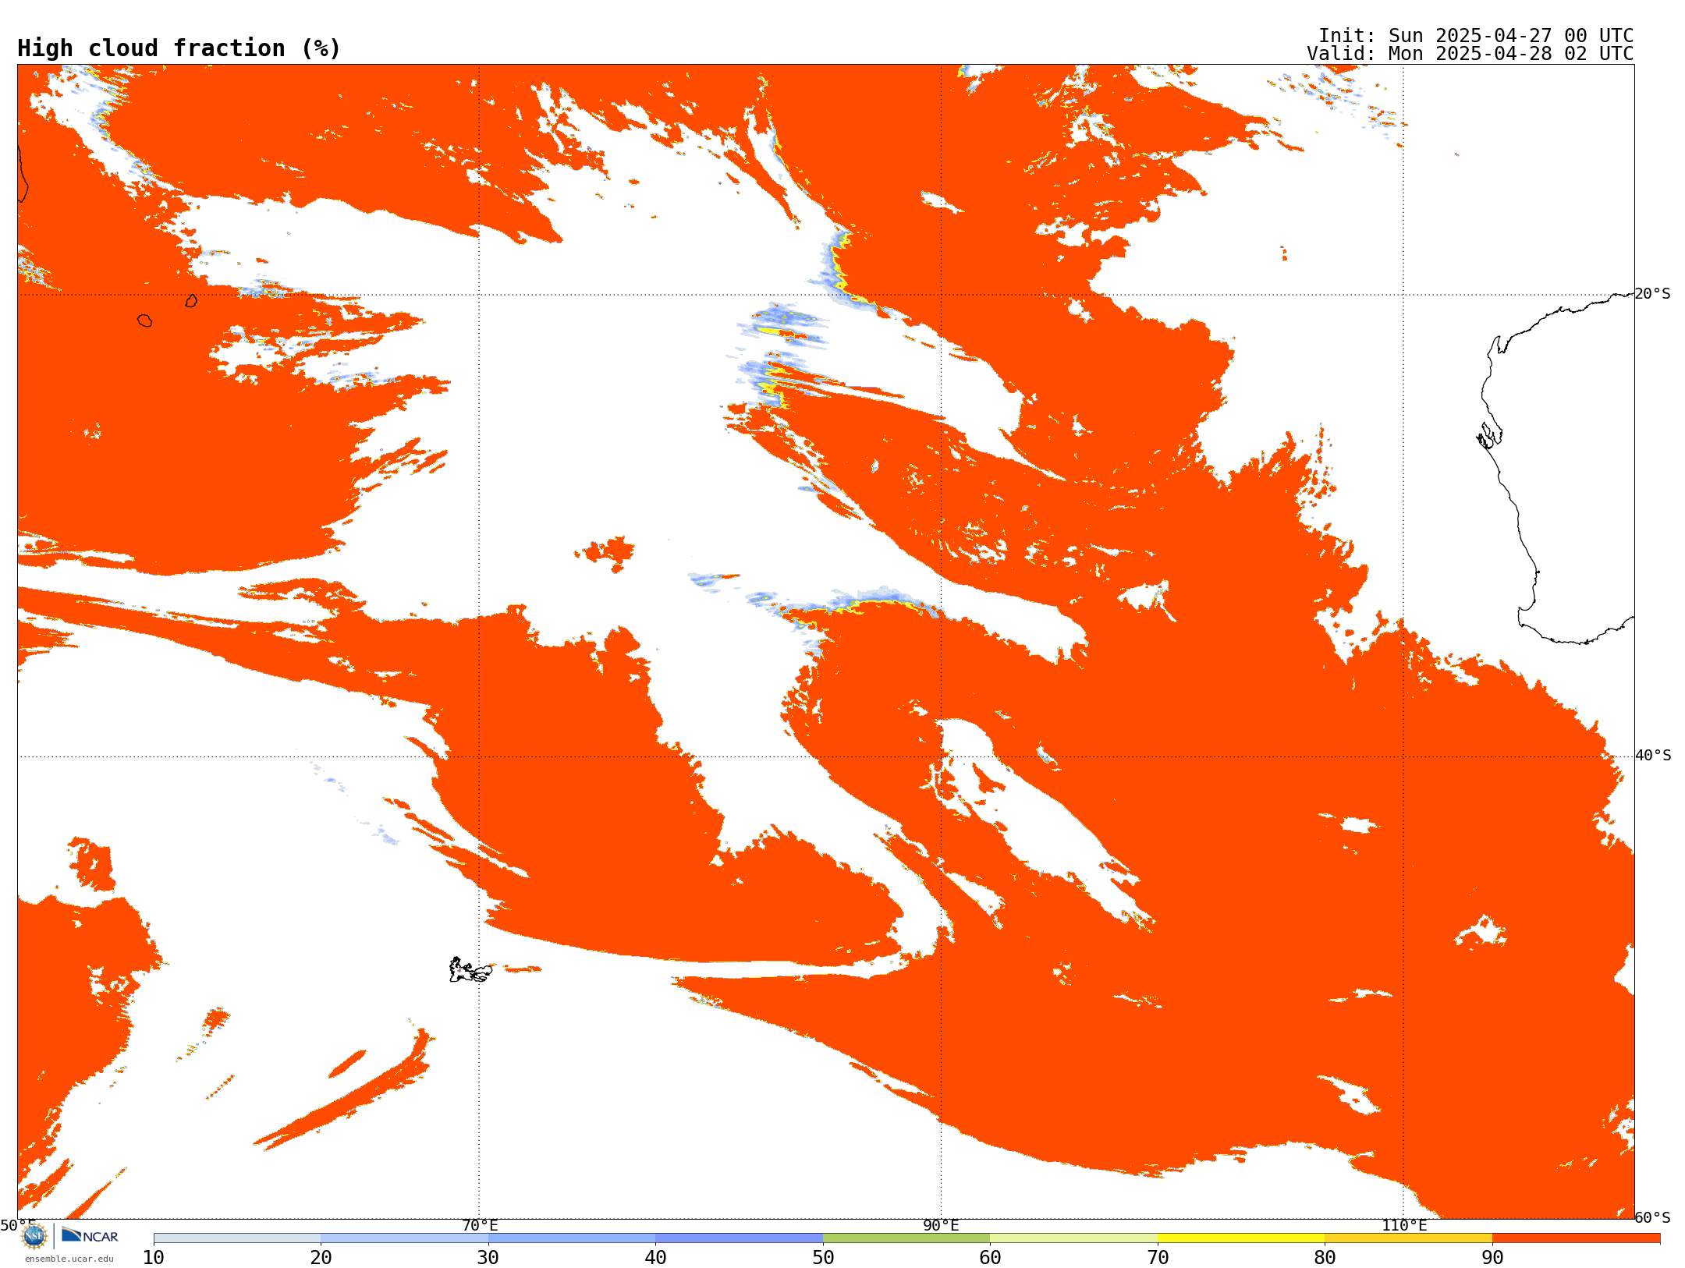The height and width of the screenshot is (1268, 1685).
Task: Click the 40°S latitude label
Action: click(x=1653, y=756)
